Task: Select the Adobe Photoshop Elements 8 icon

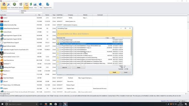Action: coord(2,28)
